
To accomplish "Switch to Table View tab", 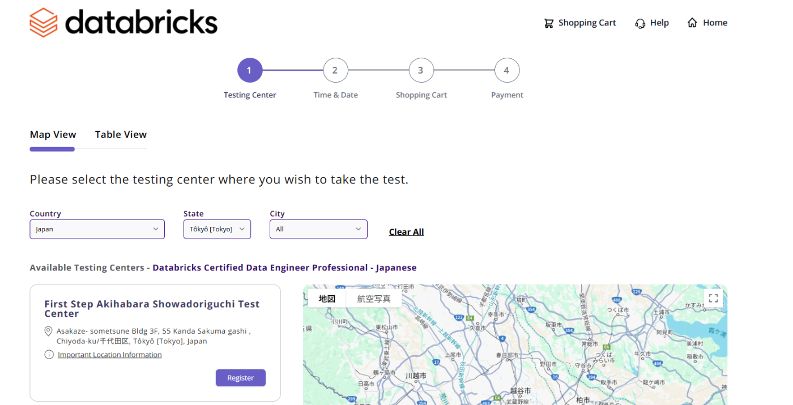I will (x=121, y=135).
